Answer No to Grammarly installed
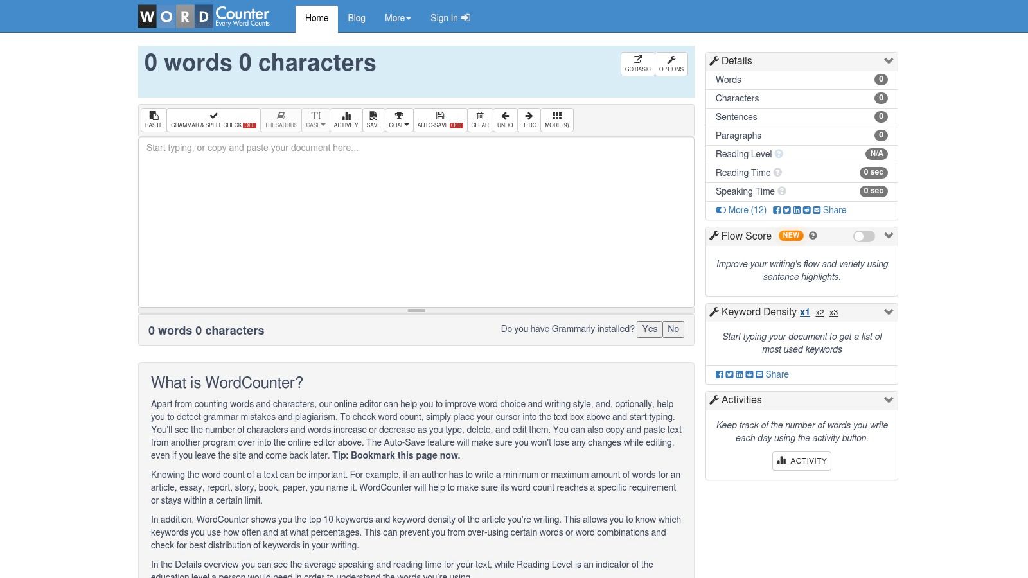Screen dimensions: 1028x578 [673, 329]
